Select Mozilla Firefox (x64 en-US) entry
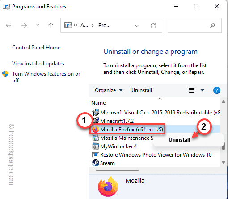 click(x=131, y=130)
